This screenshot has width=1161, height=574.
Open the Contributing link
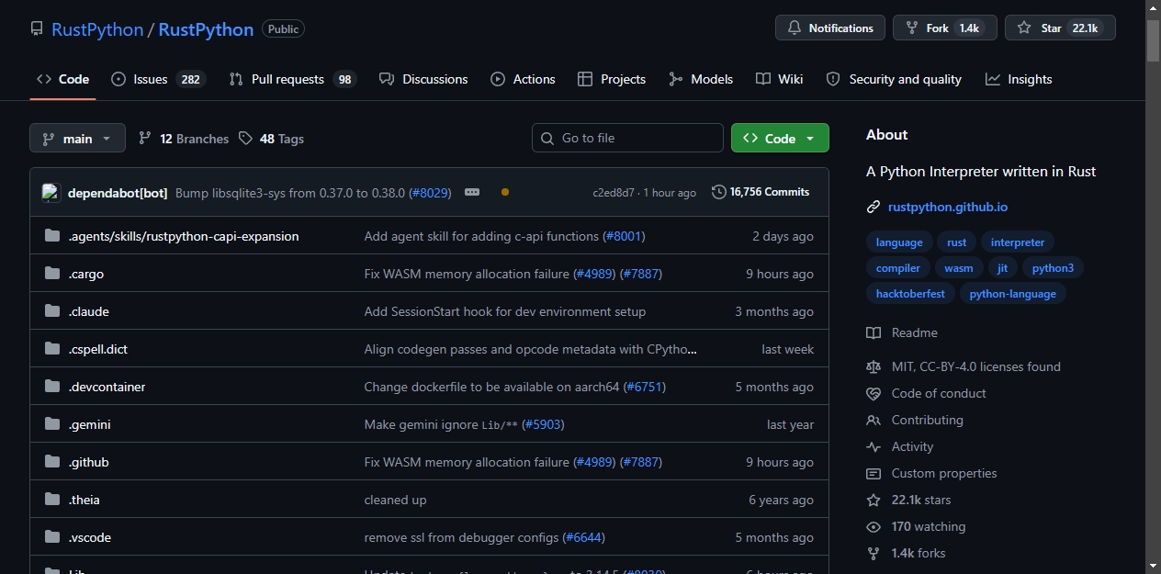[x=915, y=420]
